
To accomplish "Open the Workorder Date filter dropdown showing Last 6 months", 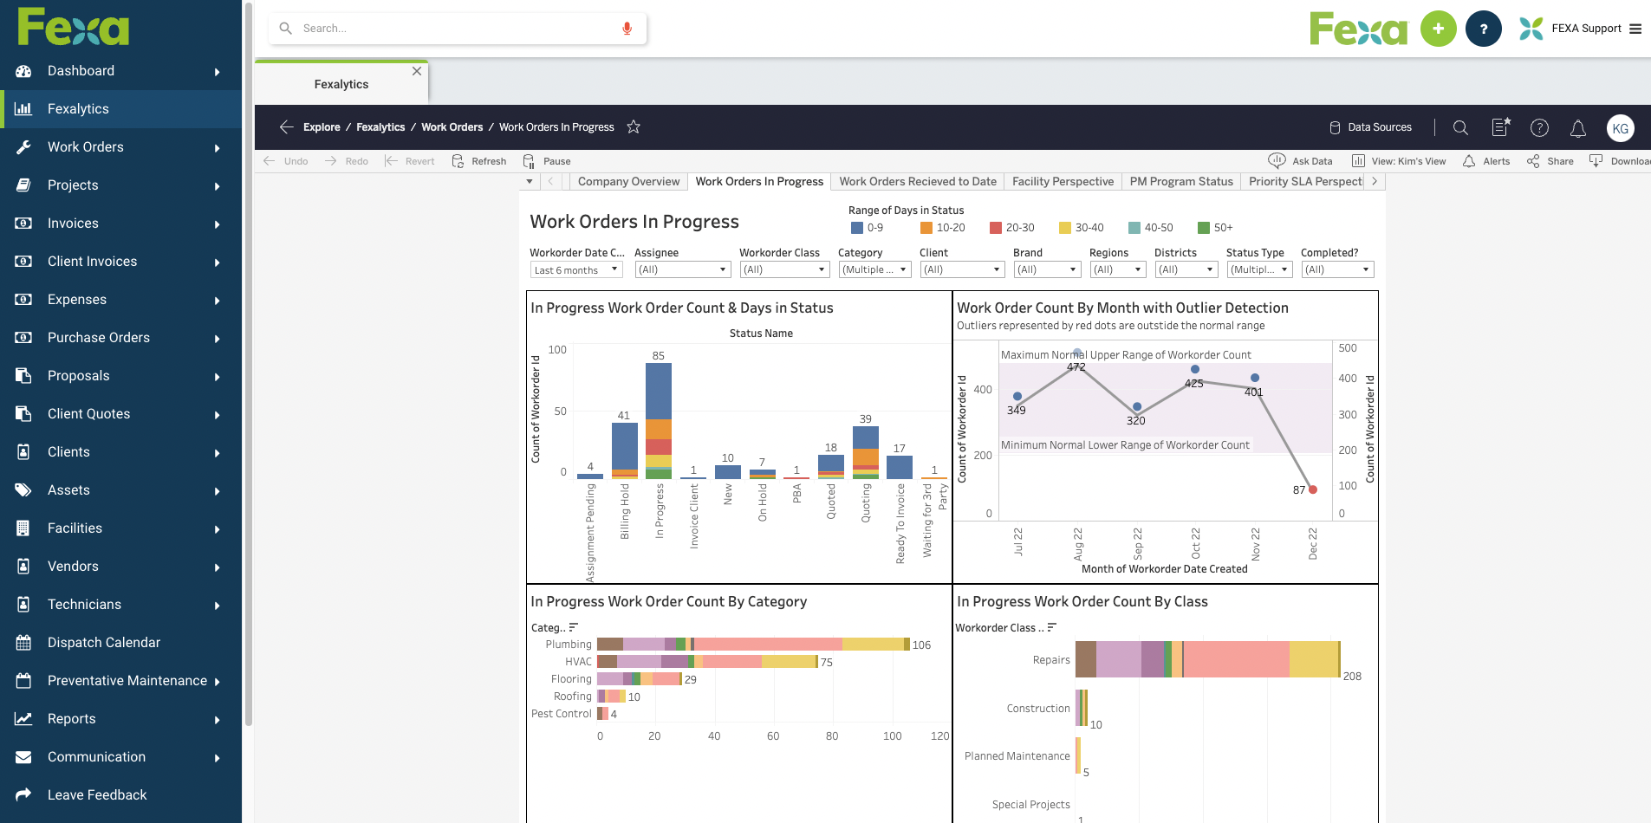I will click(575, 269).
